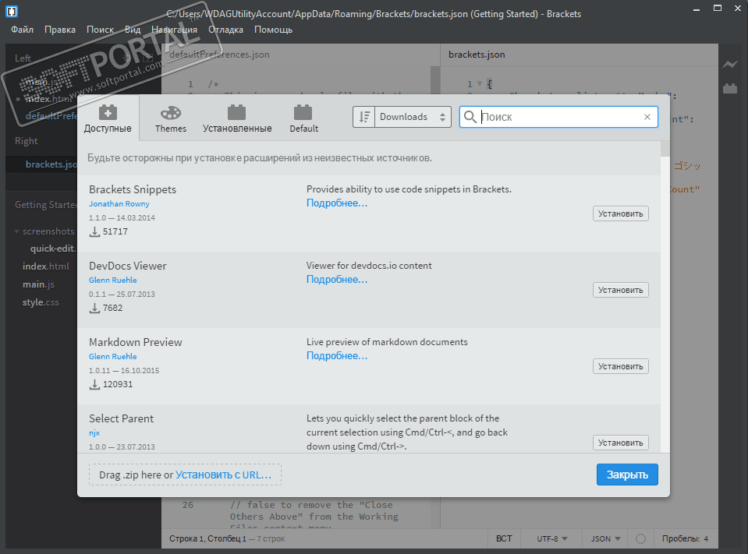Screen dimensions: 748x554
Task: Toggle sort order icon next to Downloads
Action: pos(364,117)
